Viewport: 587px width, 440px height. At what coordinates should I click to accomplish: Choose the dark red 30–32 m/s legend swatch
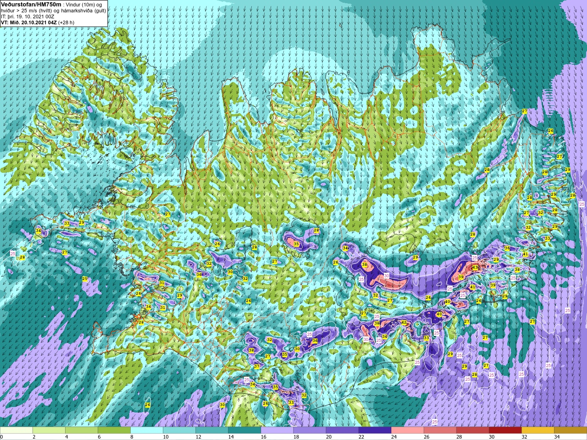505,430
